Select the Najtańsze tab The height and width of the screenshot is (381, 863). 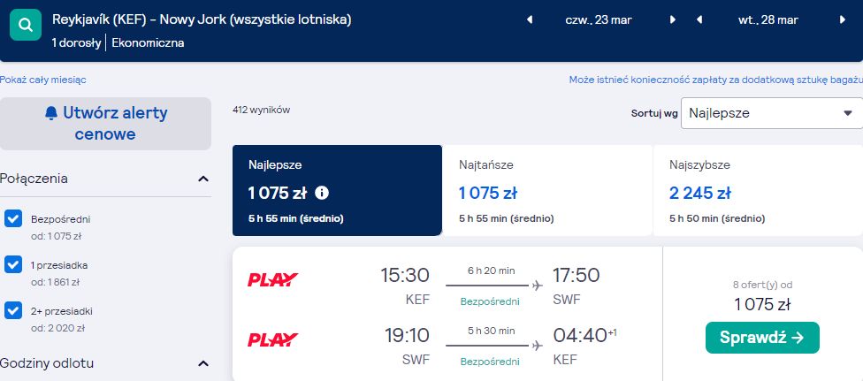coord(547,191)
